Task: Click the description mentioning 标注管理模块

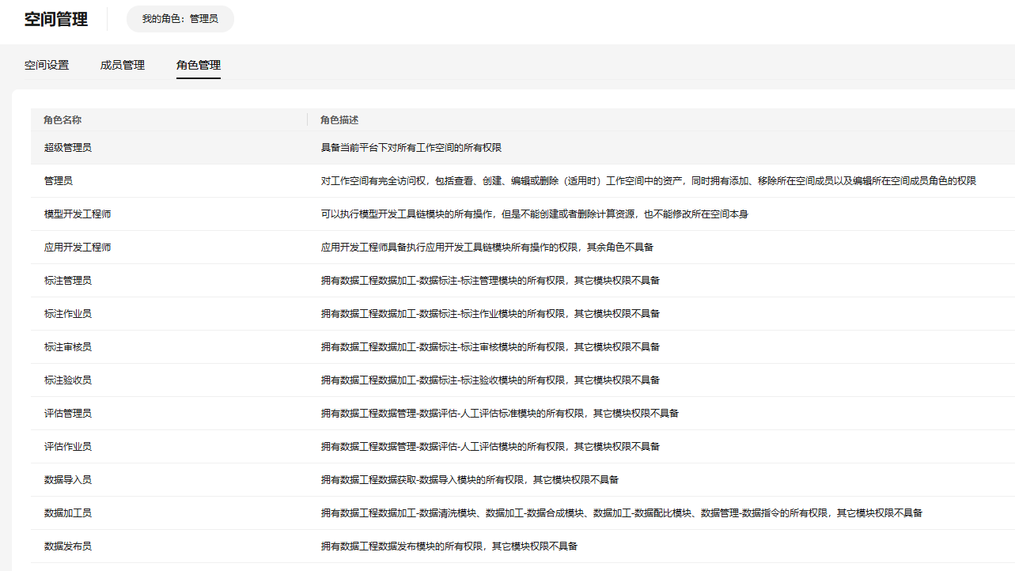Action: pyautogui.click(x=490, y=281)
